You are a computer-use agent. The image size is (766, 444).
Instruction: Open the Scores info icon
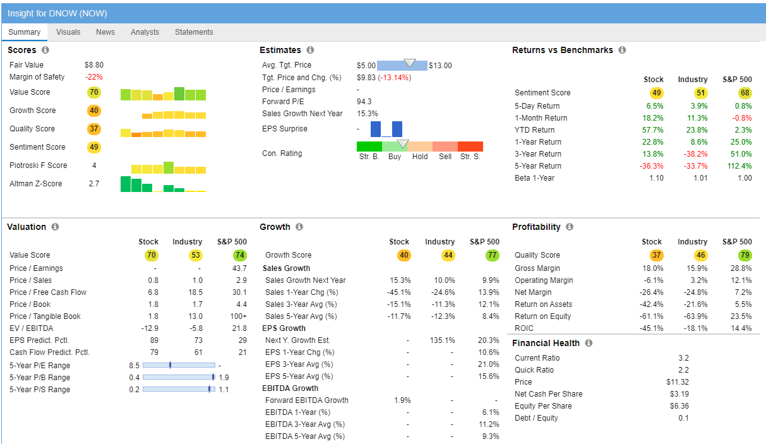click(45, 50)
